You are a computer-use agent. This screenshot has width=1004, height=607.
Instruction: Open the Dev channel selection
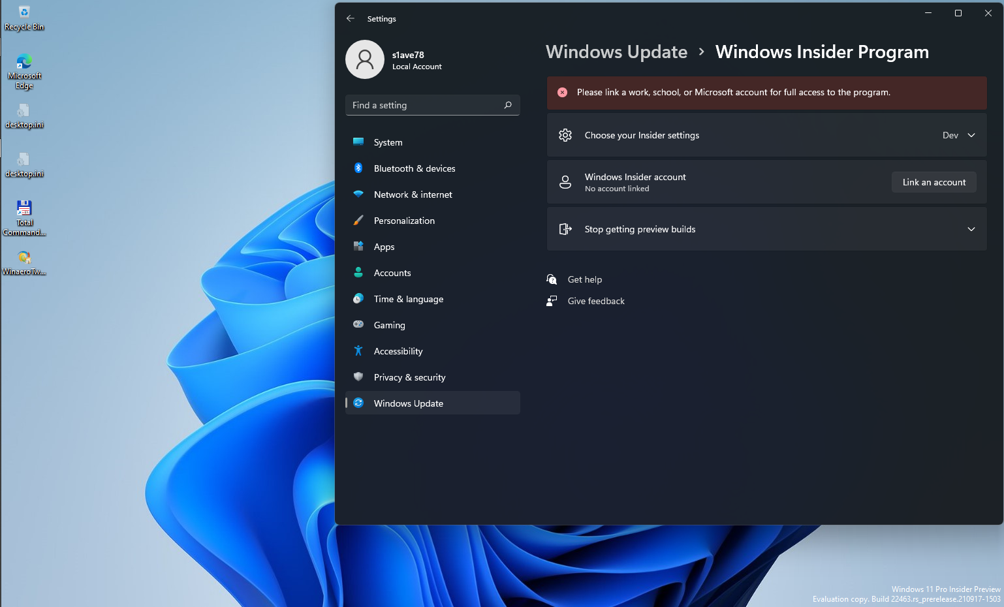point(950,135)
